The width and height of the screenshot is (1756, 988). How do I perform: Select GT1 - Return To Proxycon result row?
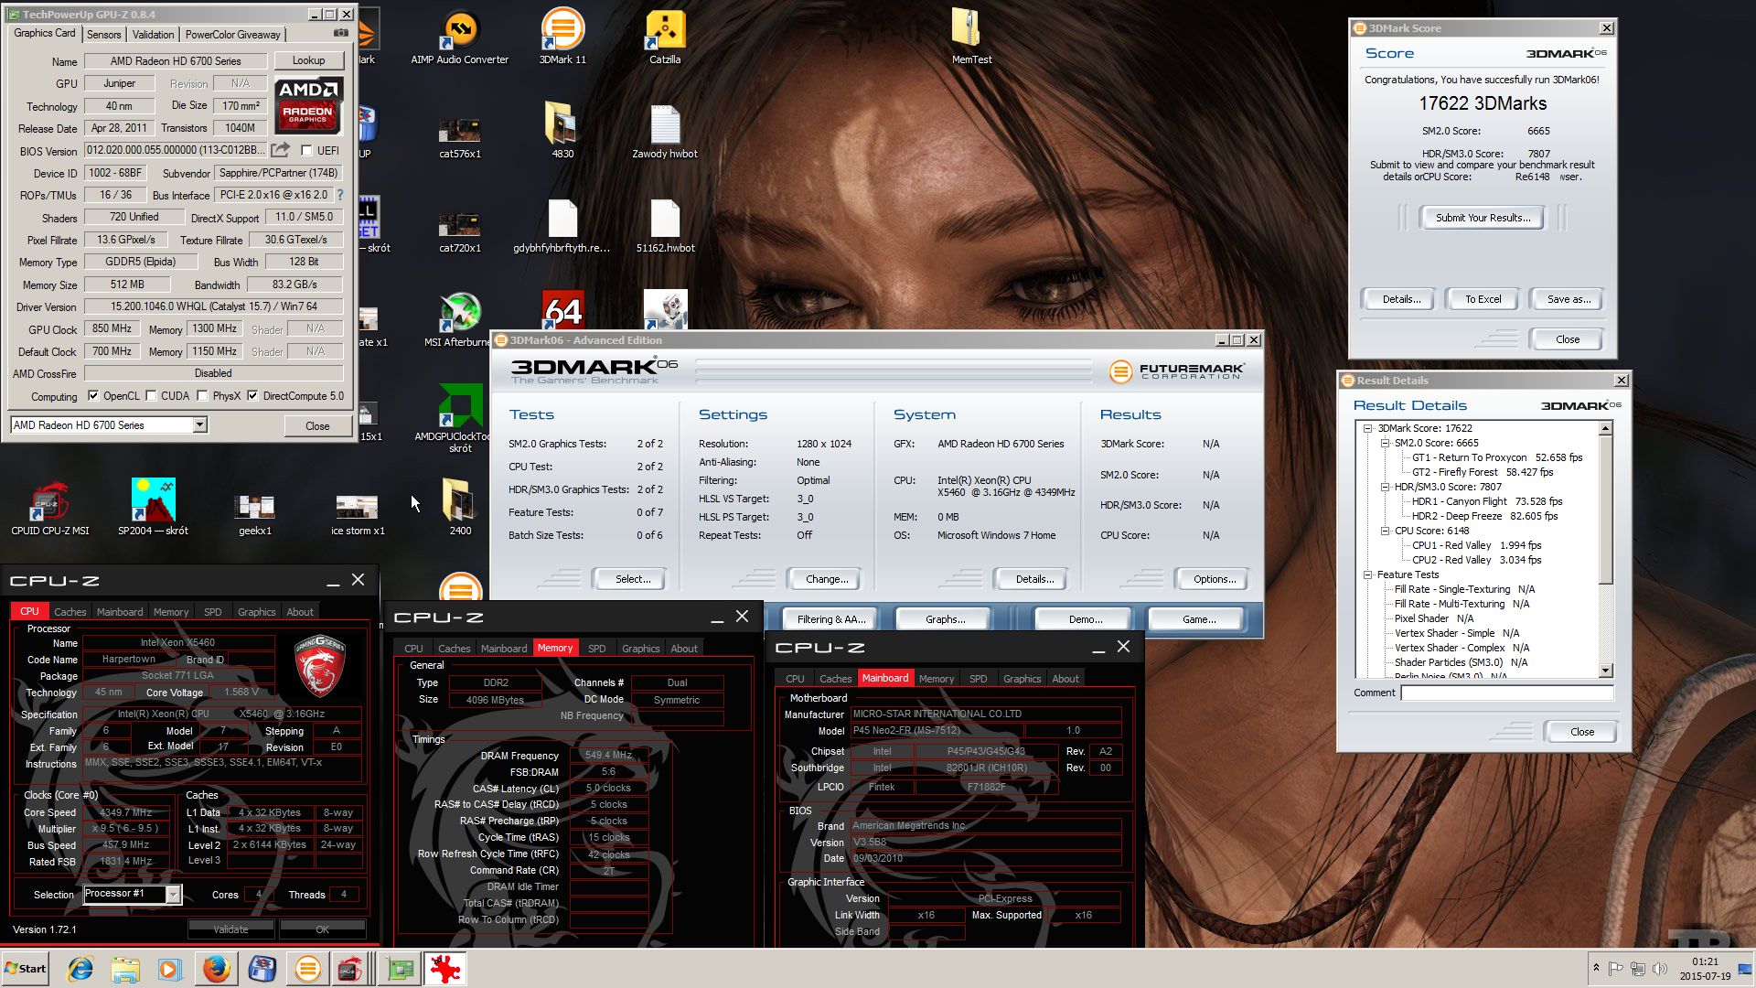[x=1497, y=457]
